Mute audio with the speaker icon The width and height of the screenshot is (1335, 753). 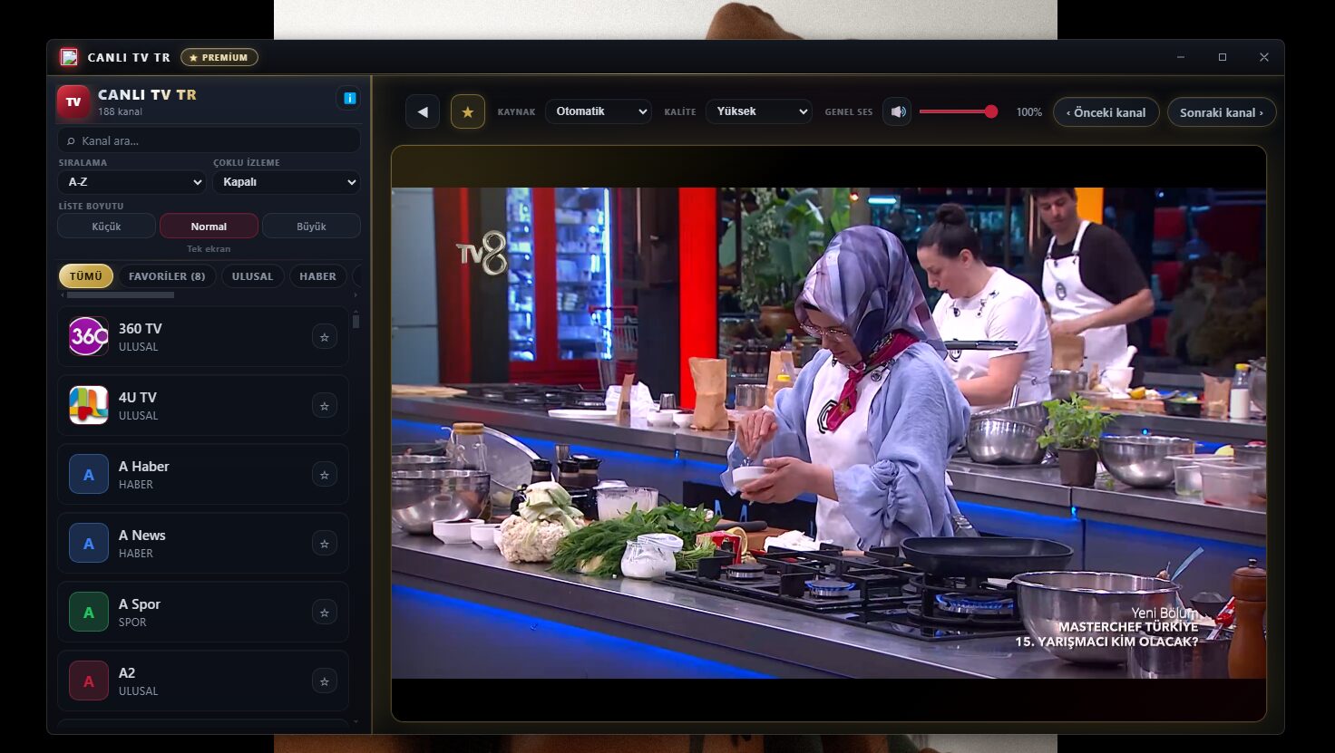point(897,111)
